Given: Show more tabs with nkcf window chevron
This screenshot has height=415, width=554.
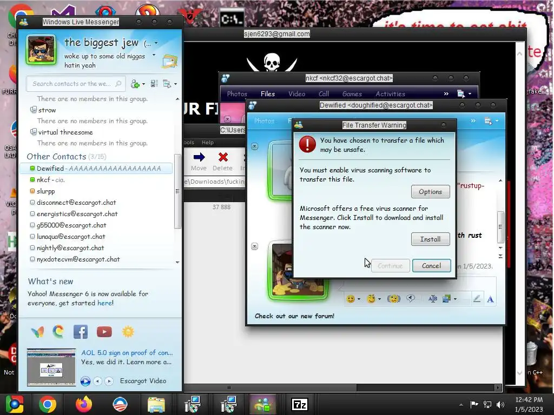Looking at the screenshot, I should [x=446, y=93].
